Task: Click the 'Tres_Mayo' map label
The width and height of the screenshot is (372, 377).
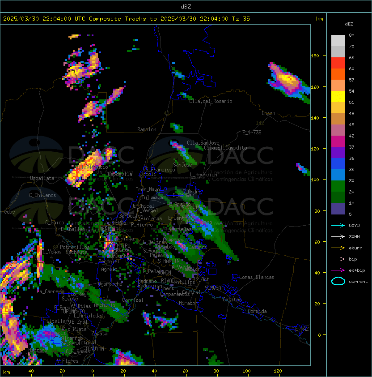Action: tap(148, 189)
